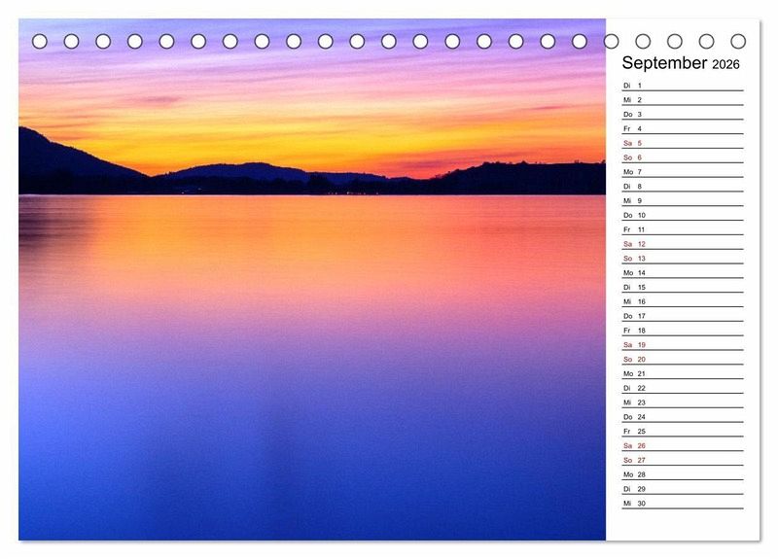
Task: Click the Do 17 date line
Action: click(682, 316)
